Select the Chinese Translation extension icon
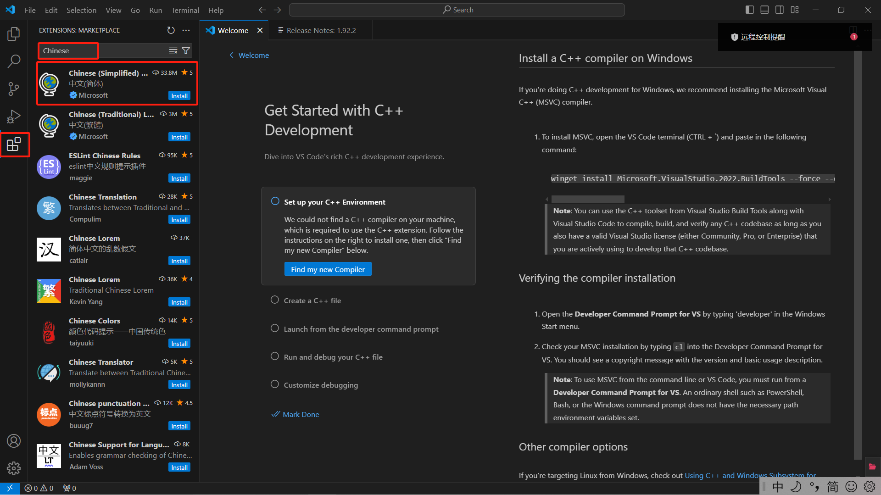The height and width of the screenshot is (495, 881). click(x=49, y=208)
